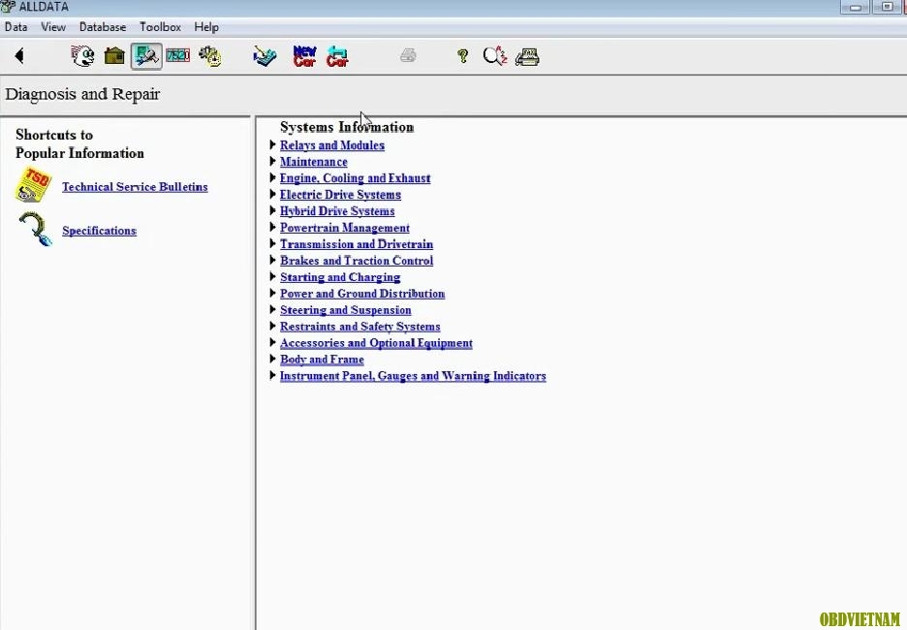This screenshot has width=907, height=630.
Task: Click the A-Z magnifier search icon
Action: [x=495, y=56]
